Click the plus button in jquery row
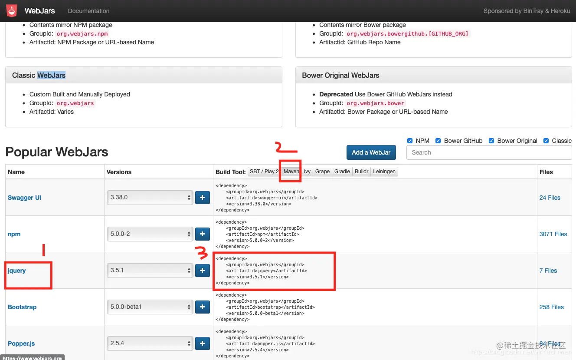This screenshot has height=360, width=576. (203, 271)
